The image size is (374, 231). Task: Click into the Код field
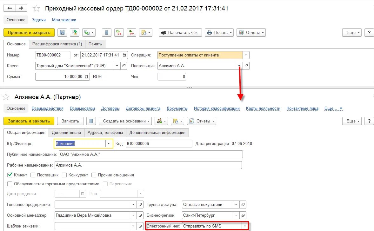[159, 144]
